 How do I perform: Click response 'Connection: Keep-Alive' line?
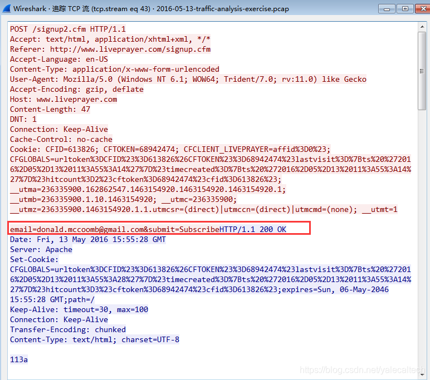(59, 320)
